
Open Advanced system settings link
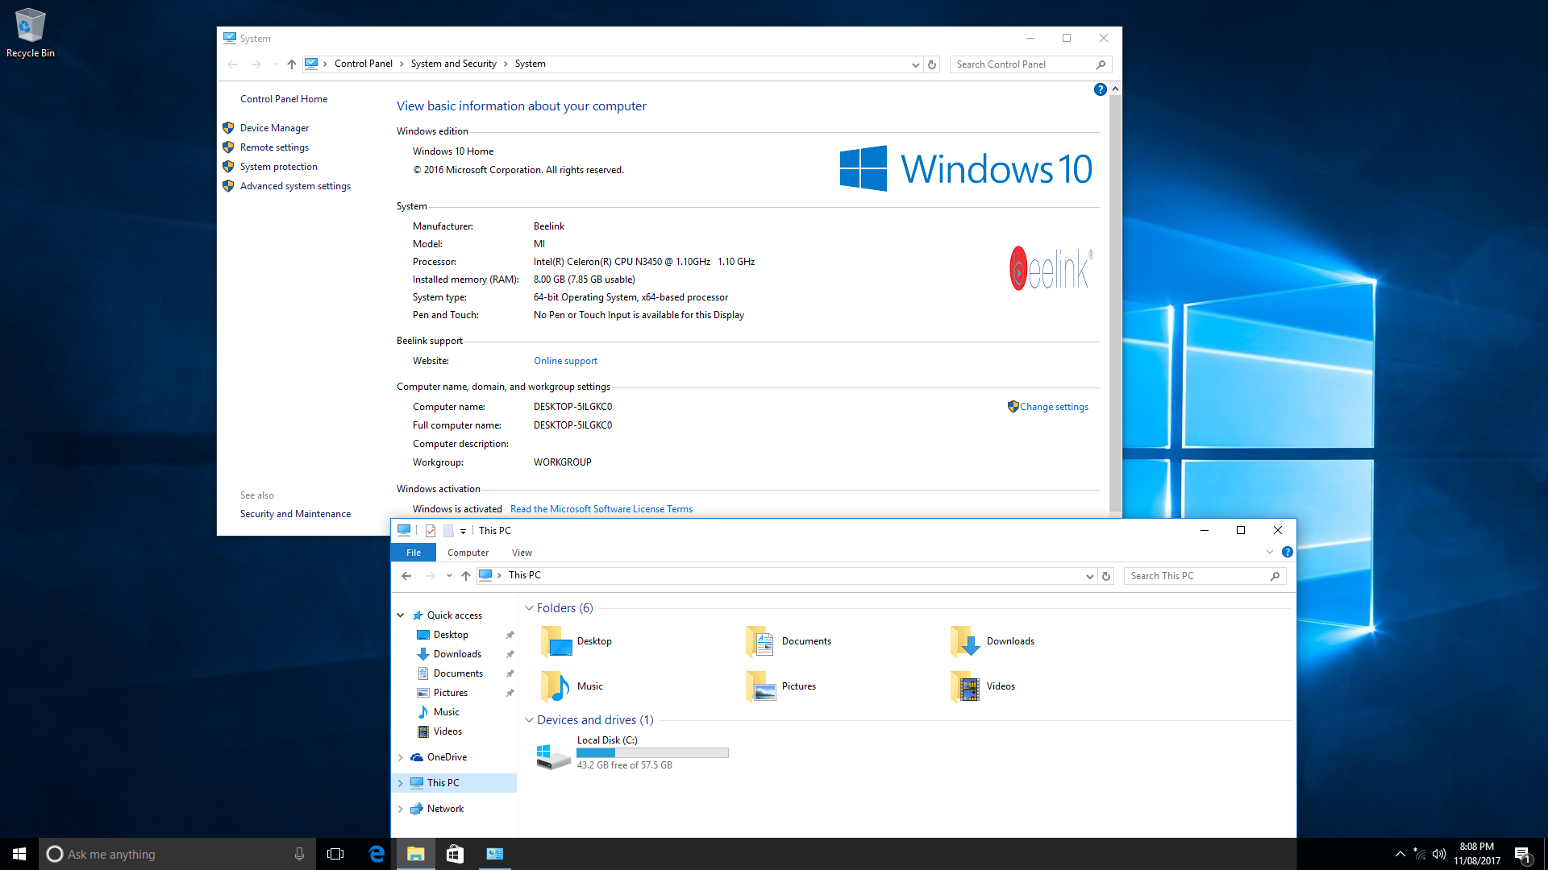295,186
